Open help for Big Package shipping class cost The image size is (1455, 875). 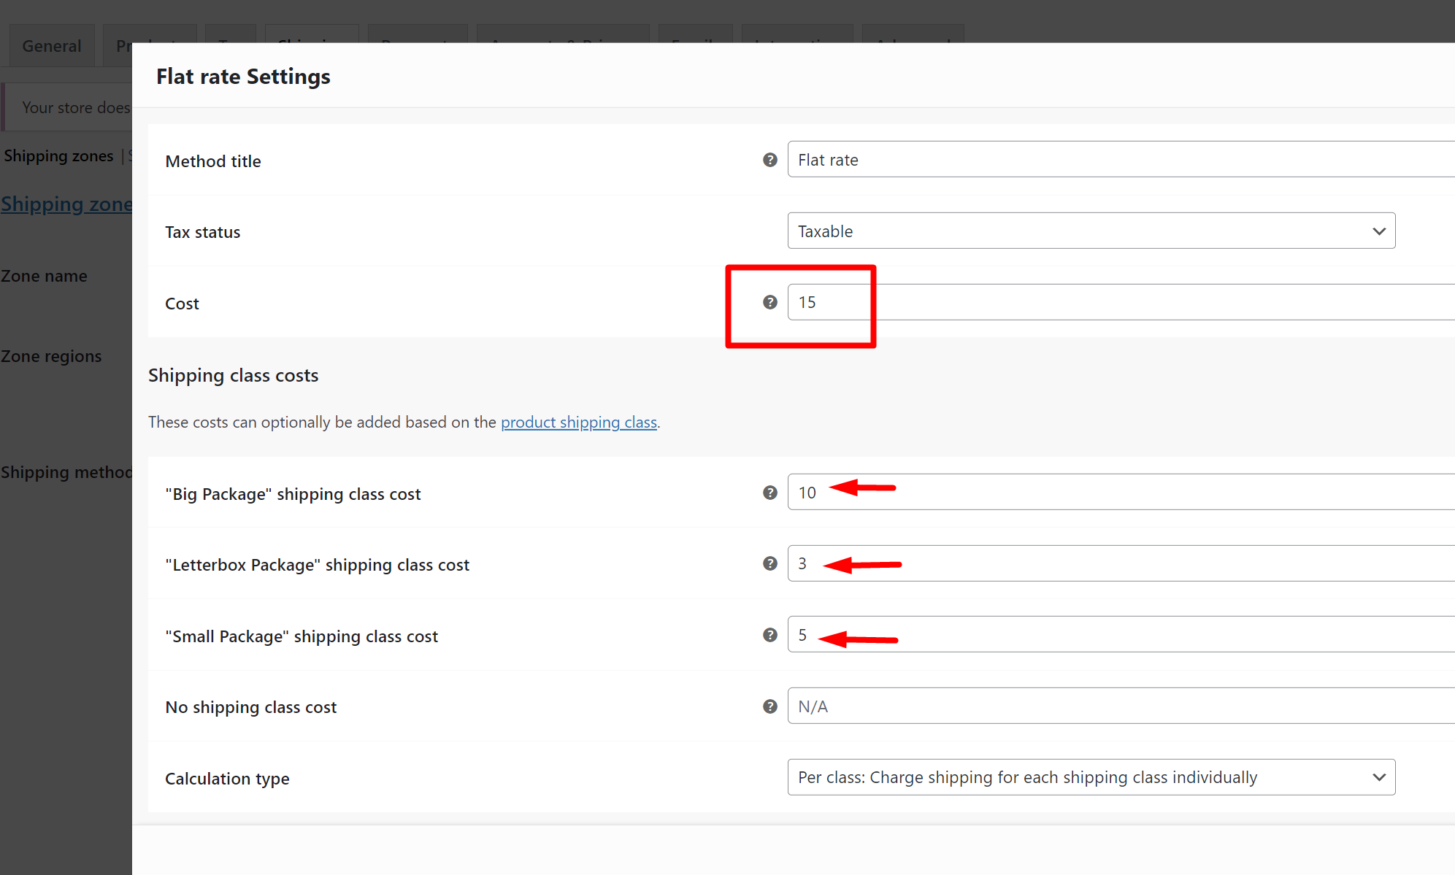pos(770,493)
